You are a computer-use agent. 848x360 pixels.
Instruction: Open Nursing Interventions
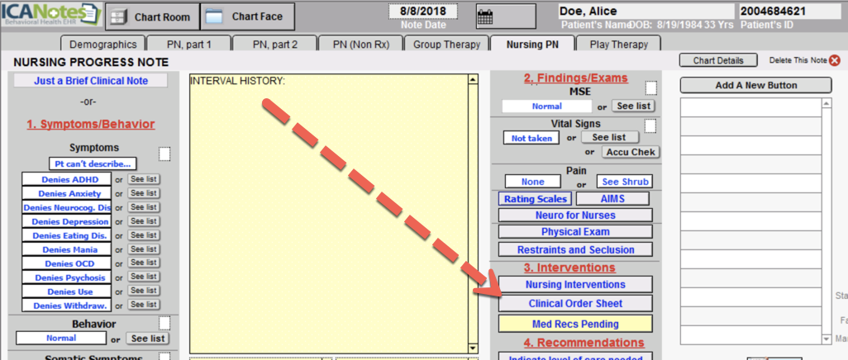click(x=575, y=284)
